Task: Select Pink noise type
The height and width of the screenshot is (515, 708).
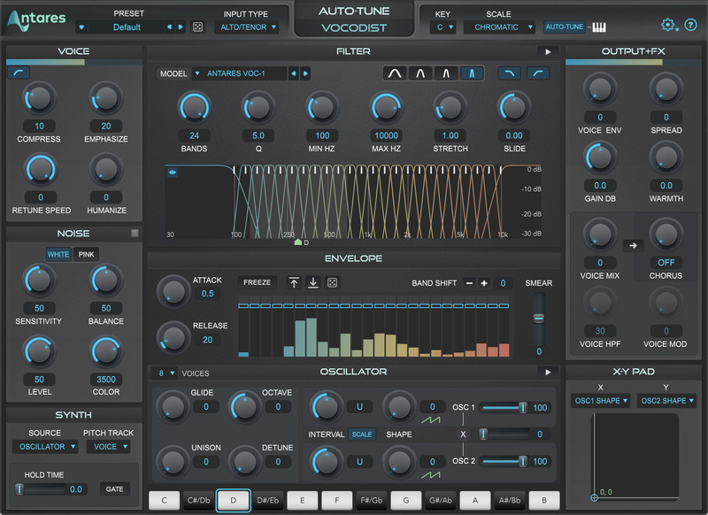Action: click(x=85, y=255)
